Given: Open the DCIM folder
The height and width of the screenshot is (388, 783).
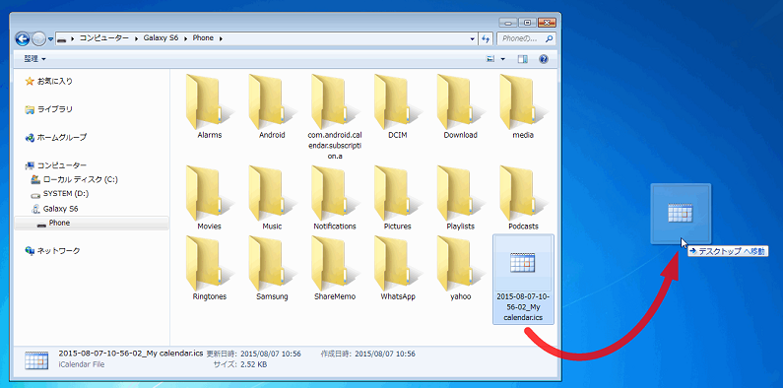Looking at the screenshot, I should [x=398, y=107].
